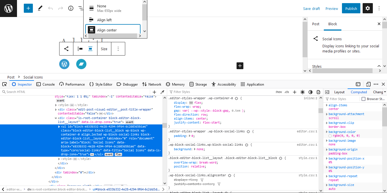The width and height of the screenshot is (387, 193).
Task: Click the background-color rgba swatch
Action: (x=330, y=136)
